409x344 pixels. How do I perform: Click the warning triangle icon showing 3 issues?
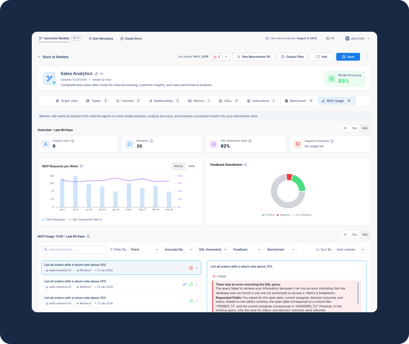(215, 57)
